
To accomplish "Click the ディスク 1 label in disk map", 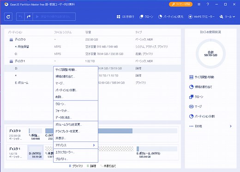I will pyautogui.click(x=15, y=149).
